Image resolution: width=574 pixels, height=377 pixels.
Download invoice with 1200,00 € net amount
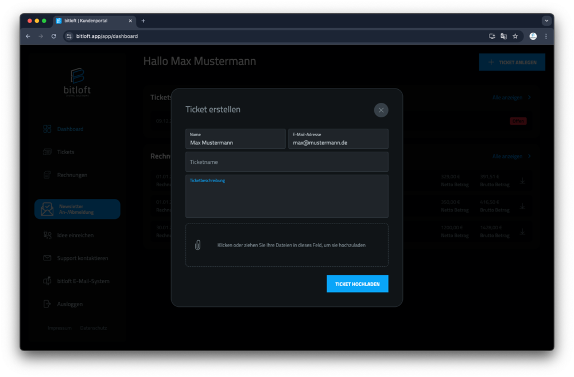pos(522,232)
